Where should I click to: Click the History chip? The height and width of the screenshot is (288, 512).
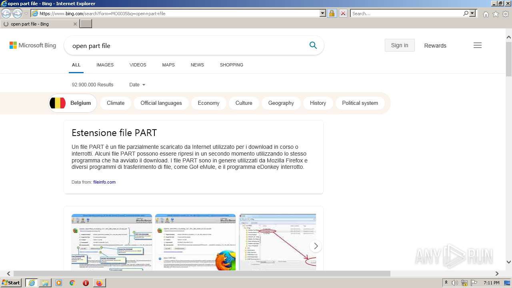point(318,103)
